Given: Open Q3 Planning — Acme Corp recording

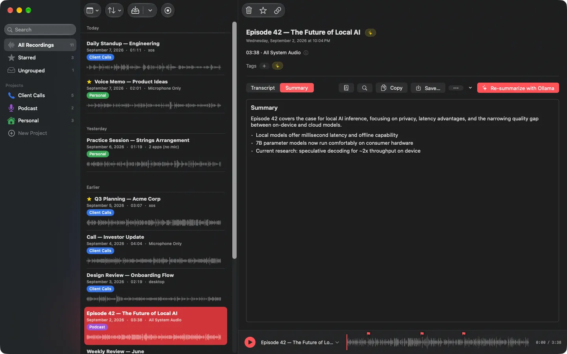Looking at the screenshot, I should [156, 211].
